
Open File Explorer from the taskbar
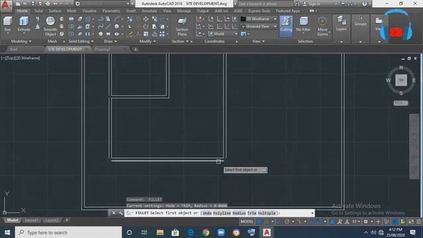[x=160, y=232]
